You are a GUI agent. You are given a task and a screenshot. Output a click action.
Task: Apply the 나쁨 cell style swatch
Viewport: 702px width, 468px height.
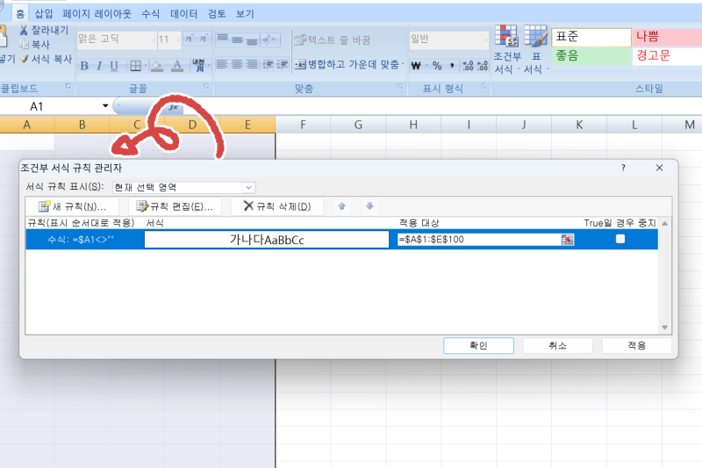point(667,37)
